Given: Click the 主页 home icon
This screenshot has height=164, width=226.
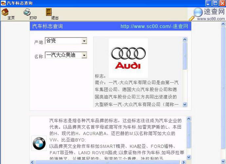Looking at the screenshot, I should tap(5, 12).
